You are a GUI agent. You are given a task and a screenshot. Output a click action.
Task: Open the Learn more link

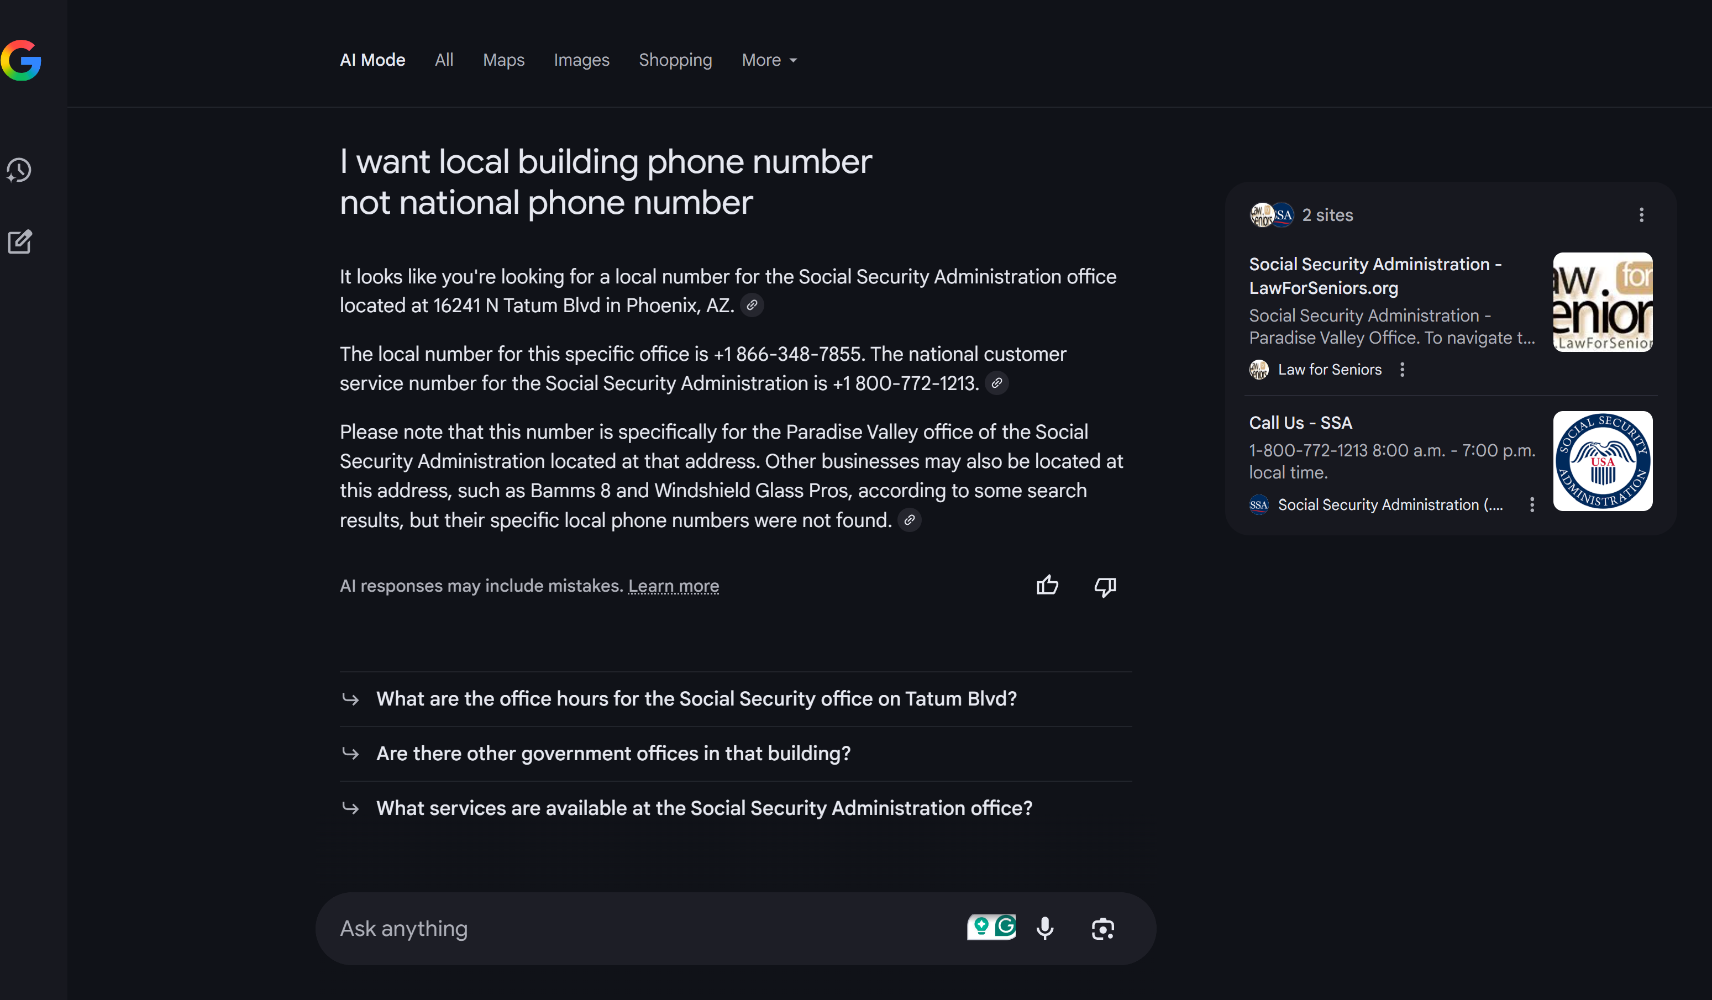(x=673, y=586)
